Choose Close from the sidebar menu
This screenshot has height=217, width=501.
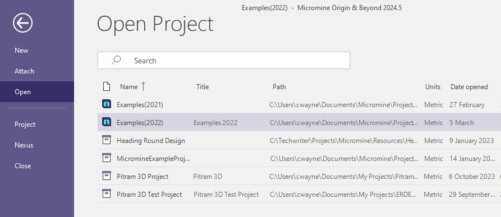click(22, 166)
